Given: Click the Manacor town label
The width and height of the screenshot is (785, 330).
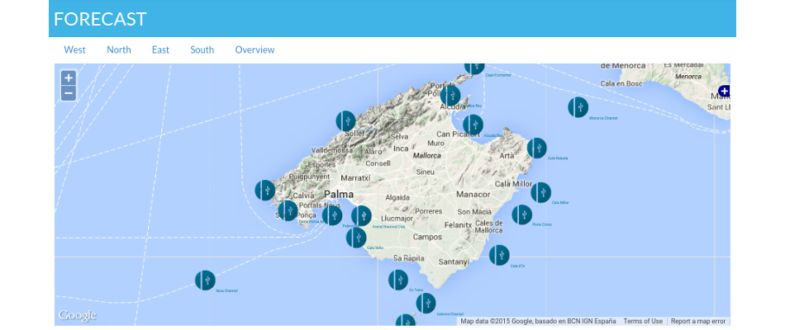Looking at the screenshot, I should pos(473,194).
